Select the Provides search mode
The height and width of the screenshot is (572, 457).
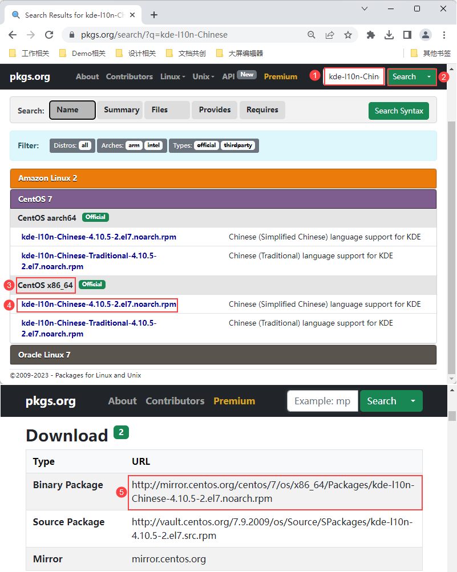click(x=215, y=110)
